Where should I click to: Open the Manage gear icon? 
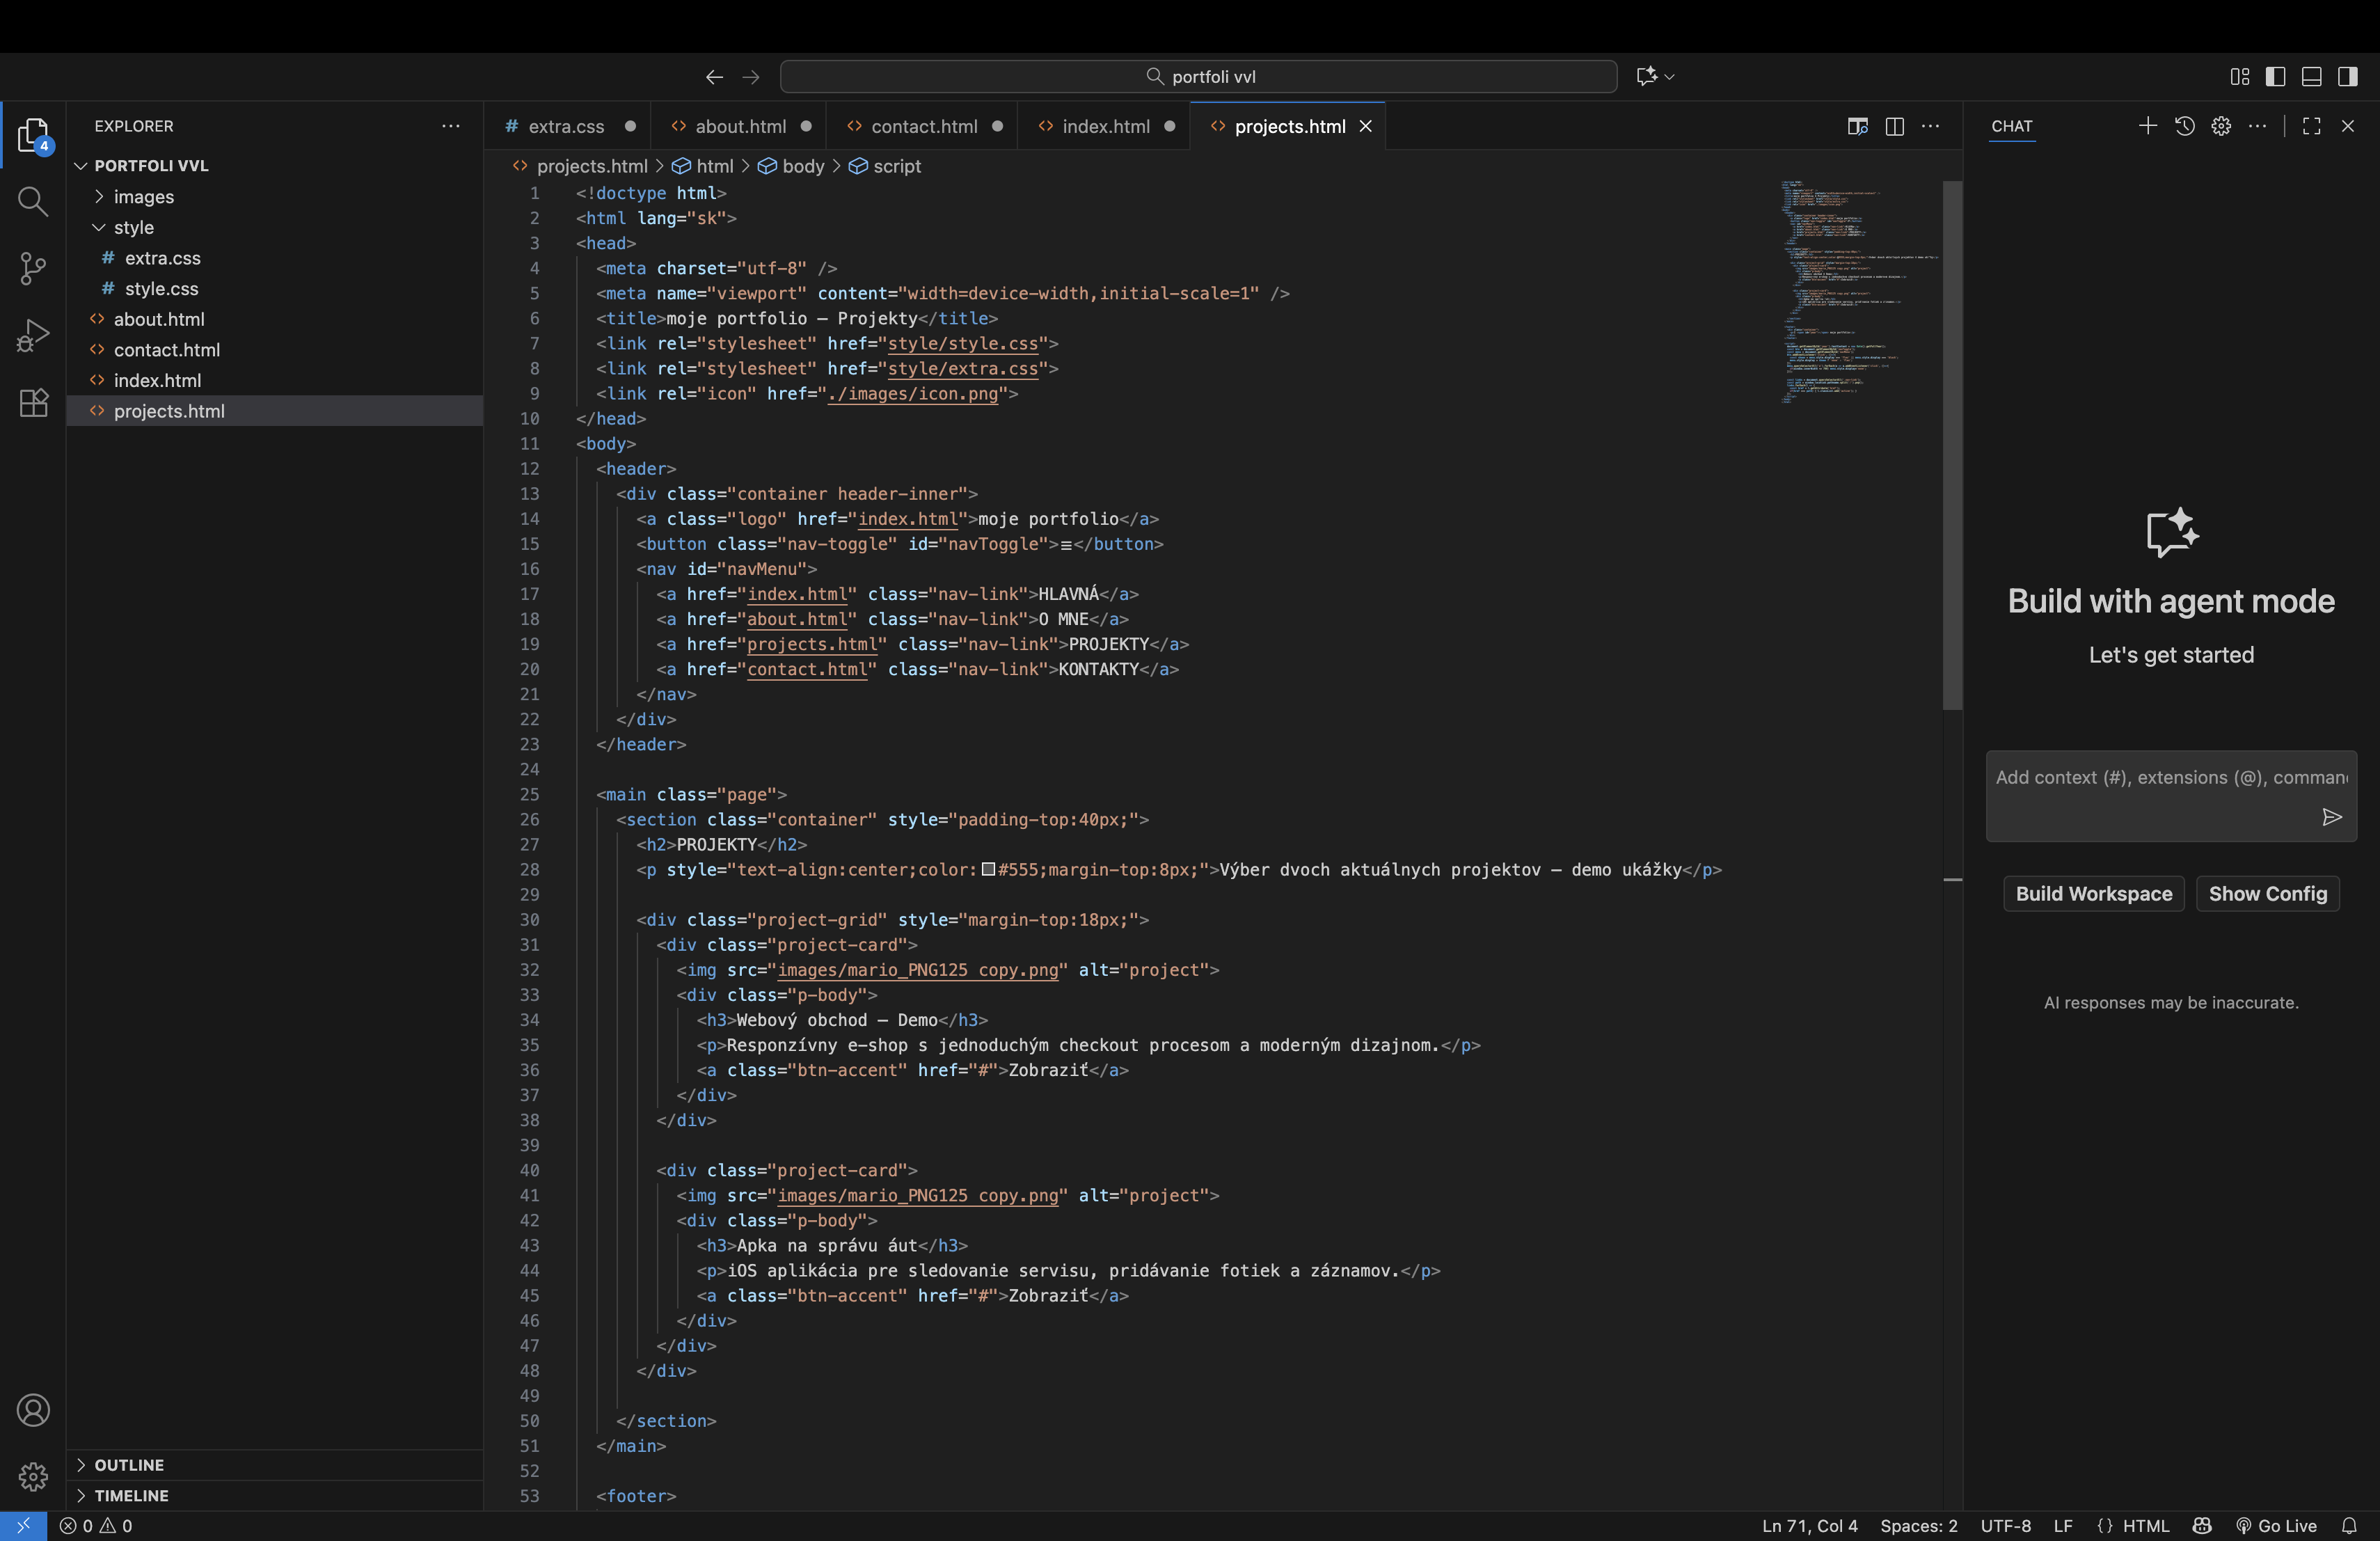click(x=33, y=1476)
